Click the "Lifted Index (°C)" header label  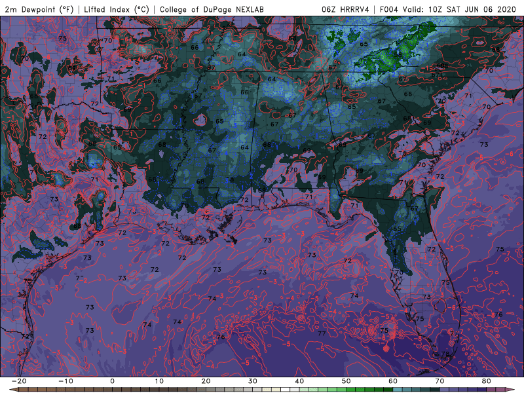(x=117, y=9)
